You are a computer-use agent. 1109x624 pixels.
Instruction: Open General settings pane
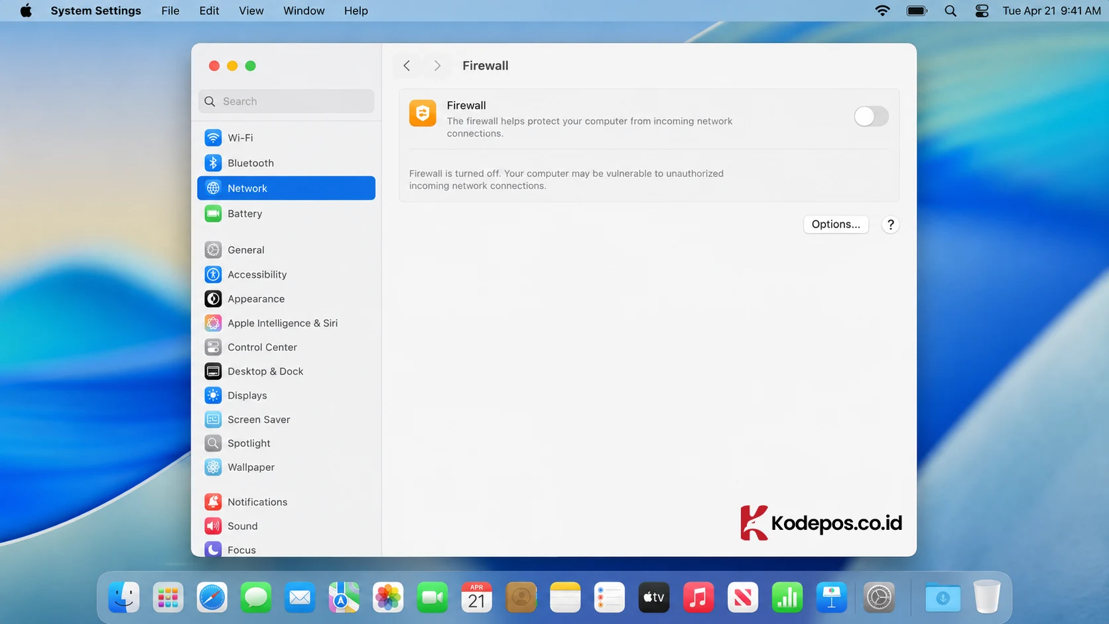coord(286,250)
